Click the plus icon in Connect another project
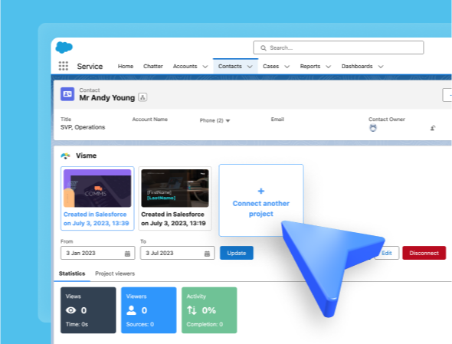The width and height of the screenshot is (452, 344). click(261, 191)
